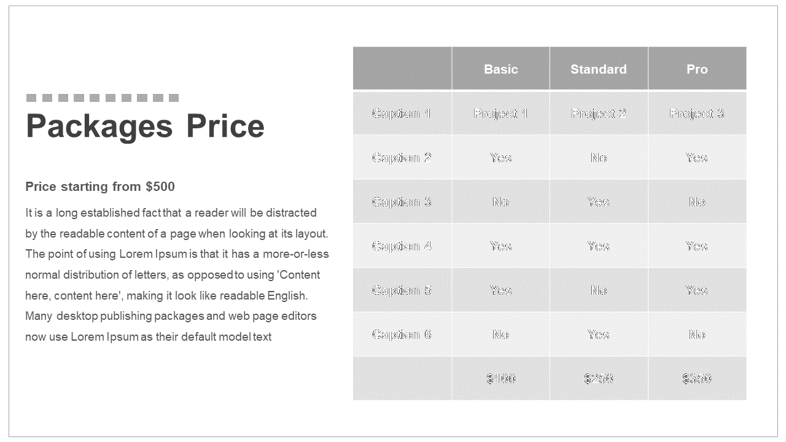The image size is (786, 442).
Task: Click the Caption 2 row label
Action: 402,158
